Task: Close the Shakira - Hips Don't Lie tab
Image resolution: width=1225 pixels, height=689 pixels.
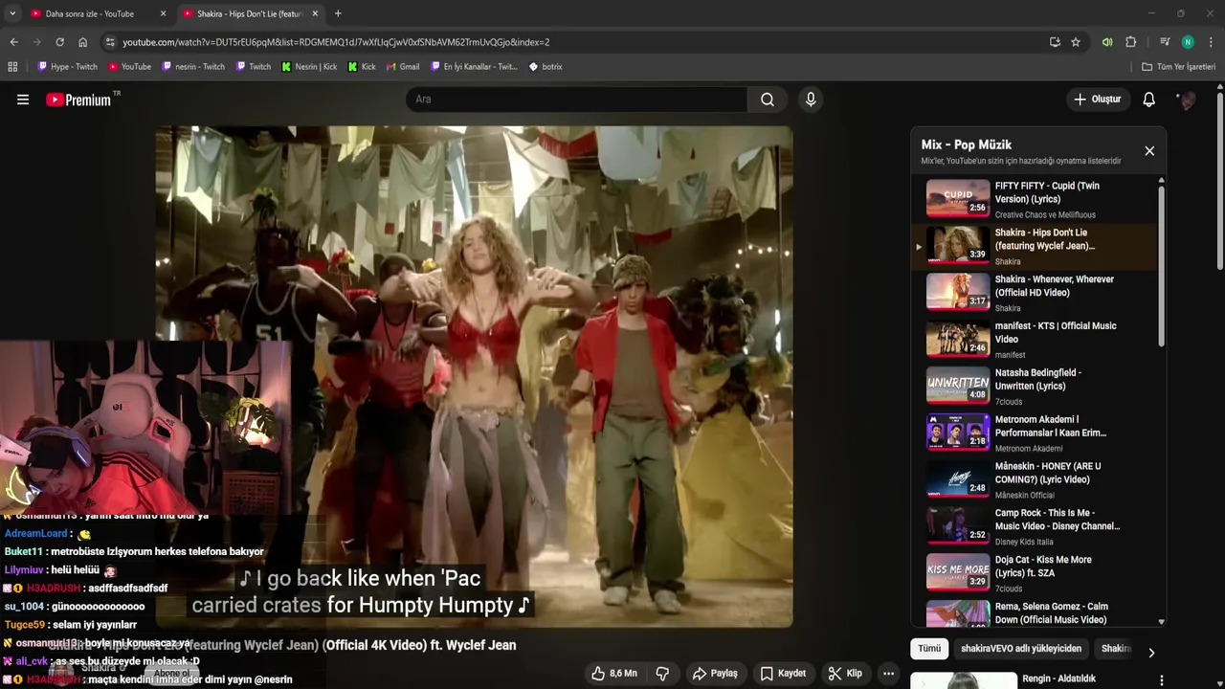Action: tap(315, 13)
